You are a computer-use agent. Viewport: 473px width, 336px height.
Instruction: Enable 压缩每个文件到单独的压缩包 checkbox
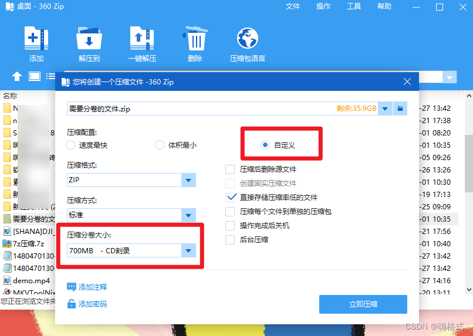point(230,212)
